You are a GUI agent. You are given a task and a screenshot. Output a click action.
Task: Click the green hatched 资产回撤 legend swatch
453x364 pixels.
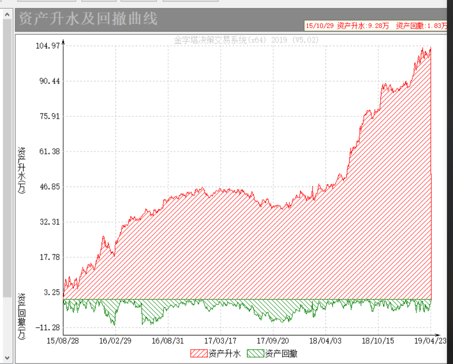[x=255, y=353]
